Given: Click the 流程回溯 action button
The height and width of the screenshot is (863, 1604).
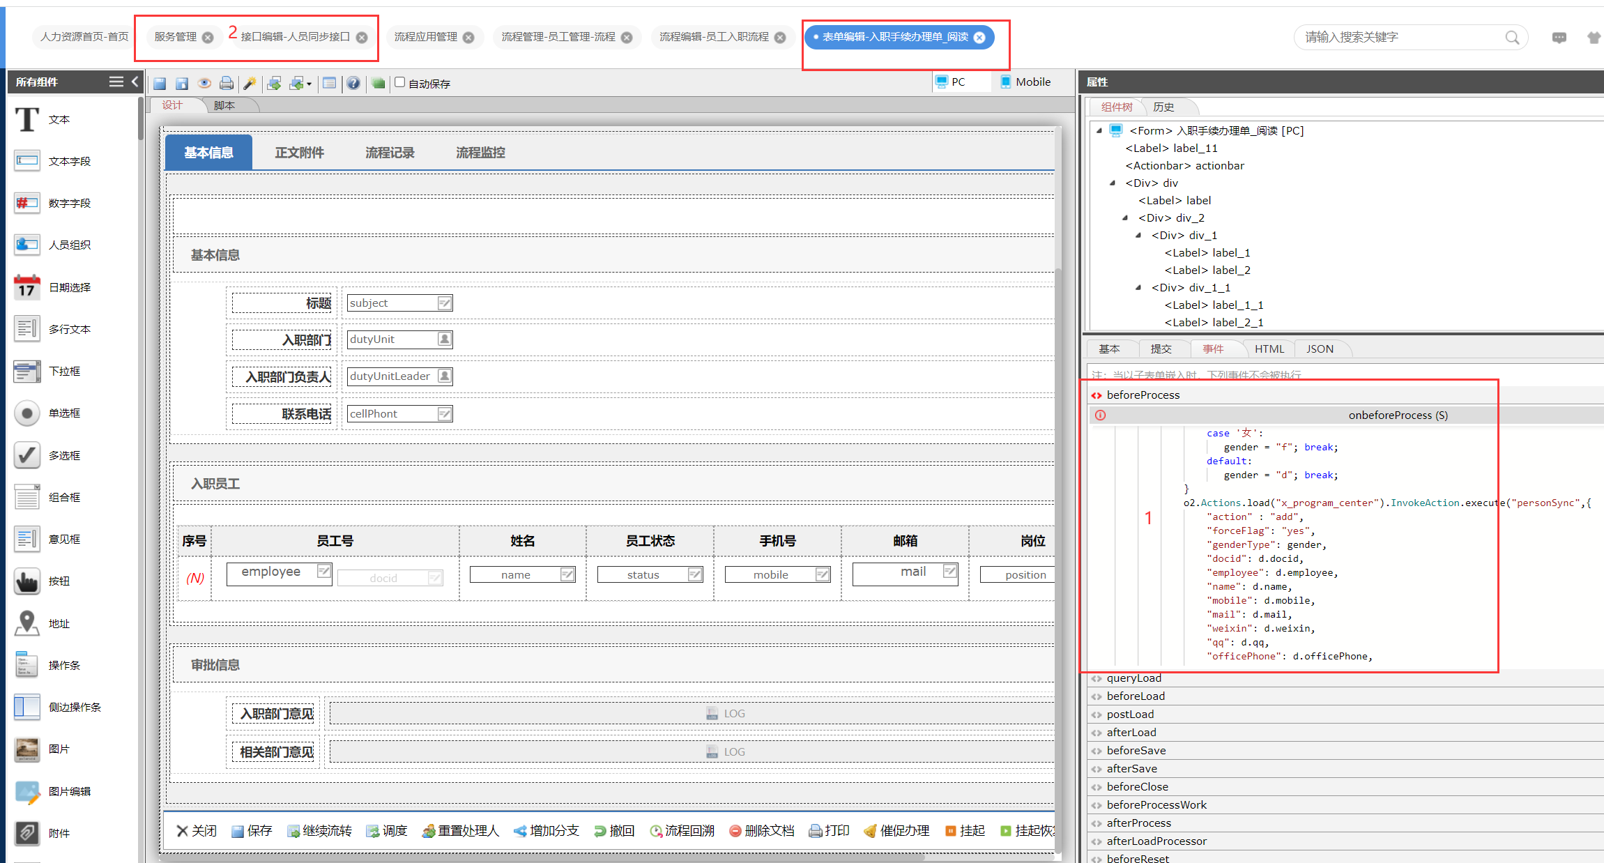Looking at the screenshot, I should tap(682, 830).
